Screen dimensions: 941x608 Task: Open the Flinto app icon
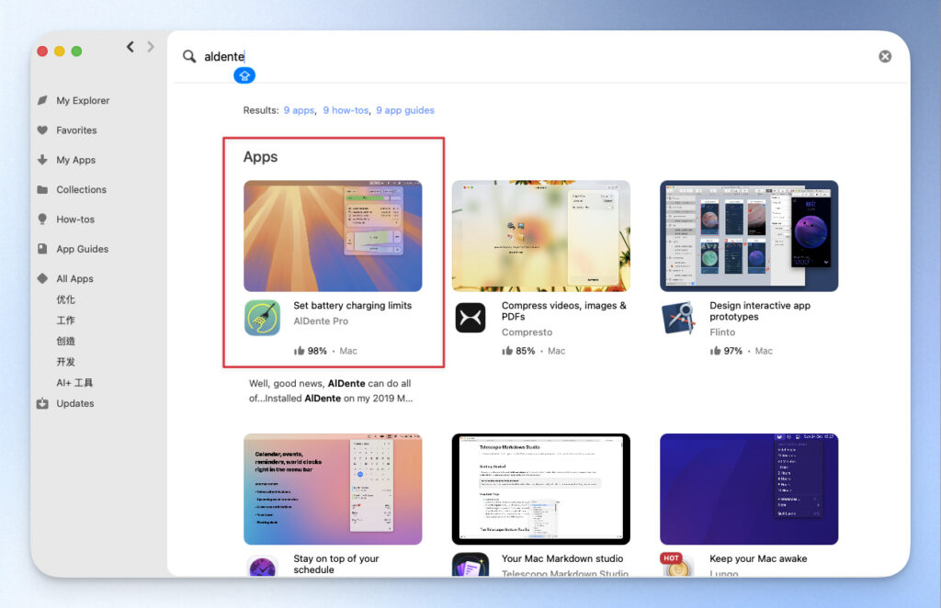tap(679, 318)
